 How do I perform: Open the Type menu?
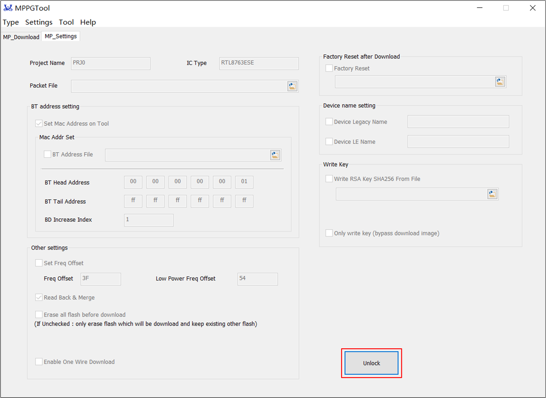(11, 22)
